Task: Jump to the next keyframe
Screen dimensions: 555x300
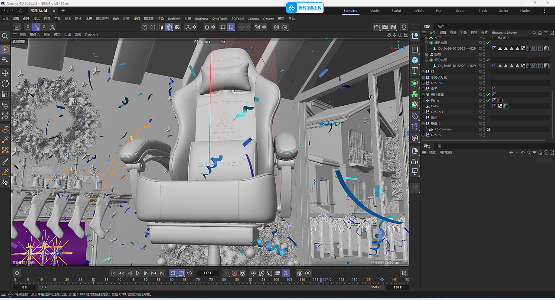Action: click(154, 273)
